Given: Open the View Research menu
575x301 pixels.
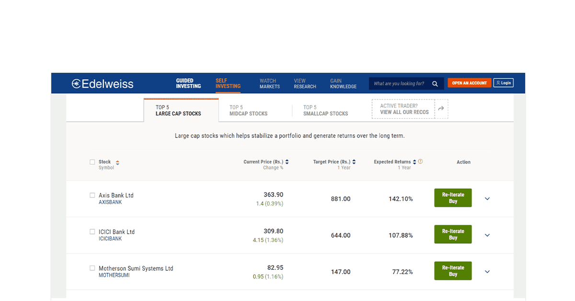Looking at the screenshot, I should (x=305, y=83).
